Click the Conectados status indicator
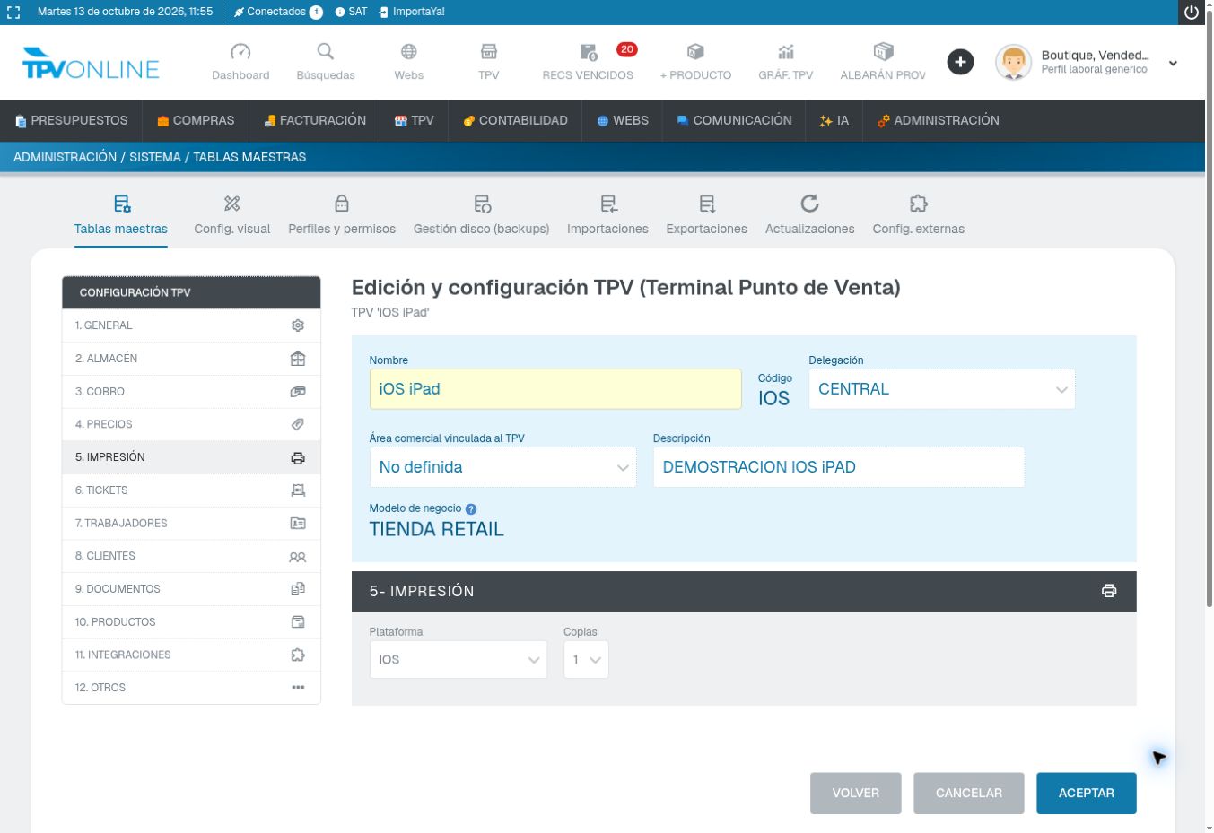The width and height of the screenshot is (1214, 833). pyautogui.click(x=277, y=12)
